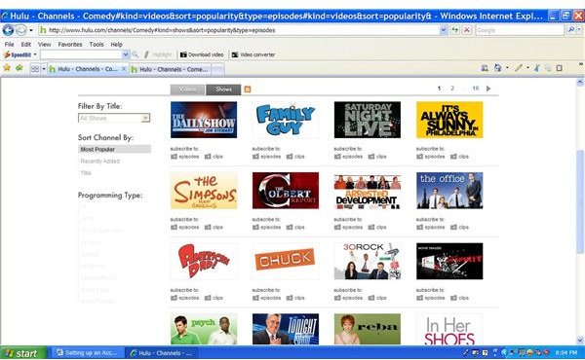Click the scrollbar down arrow
The width and height of the screenshot is (585, 360).
click(x=580, y=341)
